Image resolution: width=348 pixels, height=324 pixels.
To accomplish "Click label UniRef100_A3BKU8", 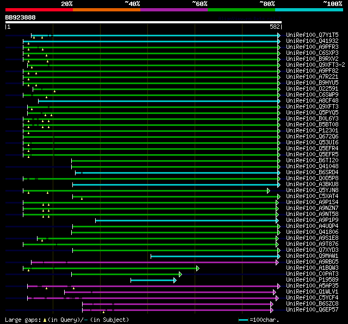I will tap(312, 185).
